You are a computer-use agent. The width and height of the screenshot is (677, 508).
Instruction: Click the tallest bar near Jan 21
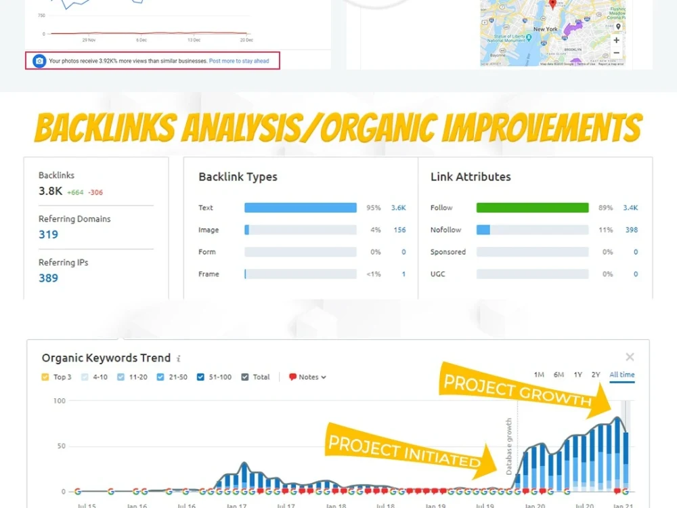(618, 454)
